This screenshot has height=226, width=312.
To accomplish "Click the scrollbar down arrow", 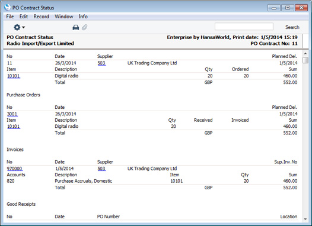I will point(305,219).
